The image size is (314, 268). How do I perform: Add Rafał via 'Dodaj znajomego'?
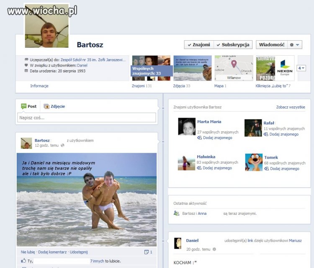pyautogui.click(x=284, y=134)
